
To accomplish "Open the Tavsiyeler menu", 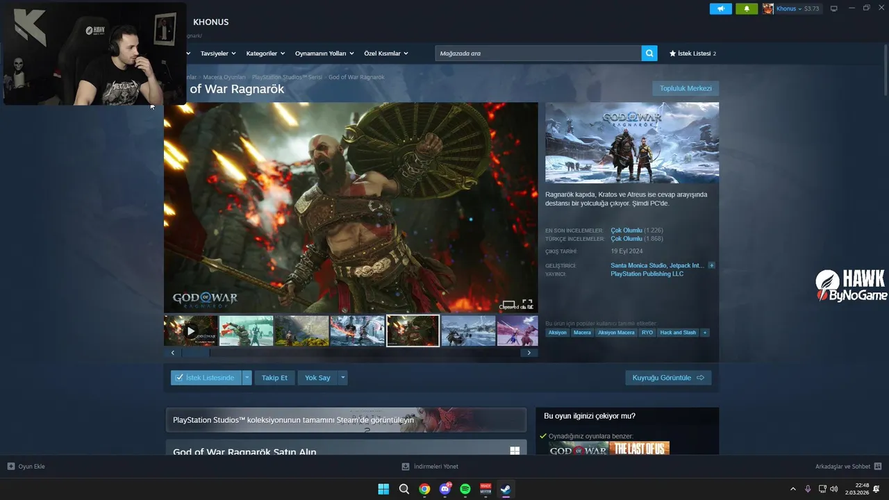I will tap(218, 53).
